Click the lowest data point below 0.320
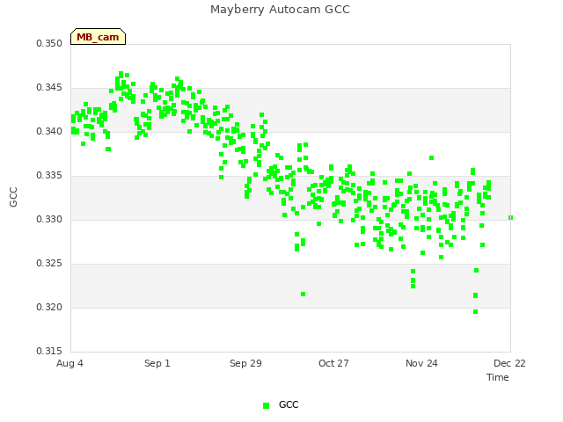 coord(475,311)
